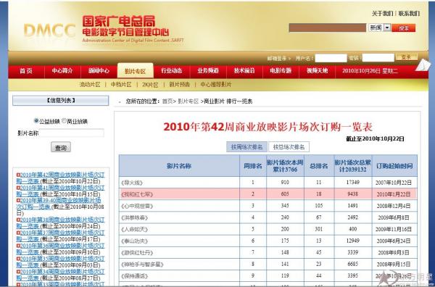This screenshot has width=435, height=287.
Task: Open the 2010年第38周 list link
Action: click(60, 223)
